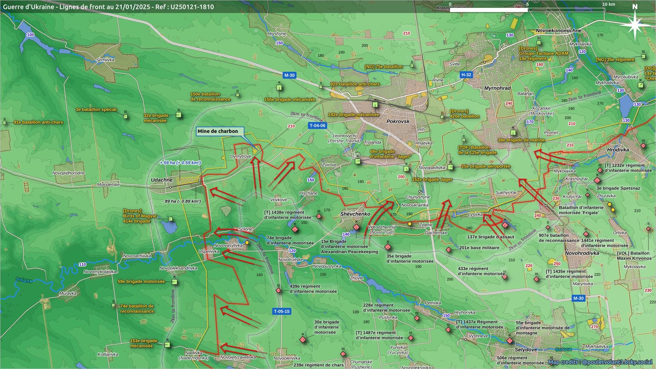Click the Novotroitske village label
656x369 pixels.
click(x=290, y=260)
